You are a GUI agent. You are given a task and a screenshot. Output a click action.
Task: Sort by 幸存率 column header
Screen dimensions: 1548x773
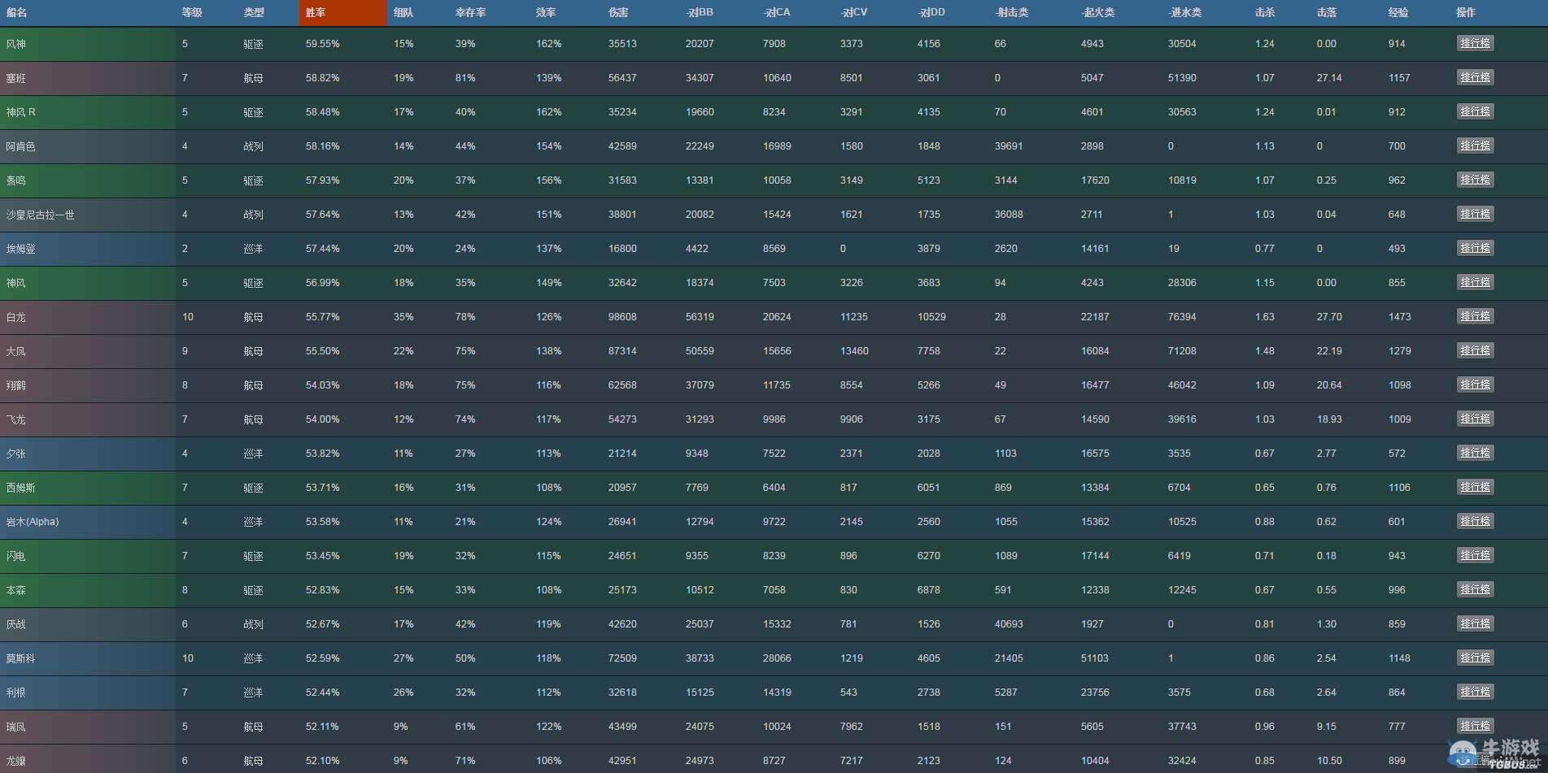(x=470, y=13)
